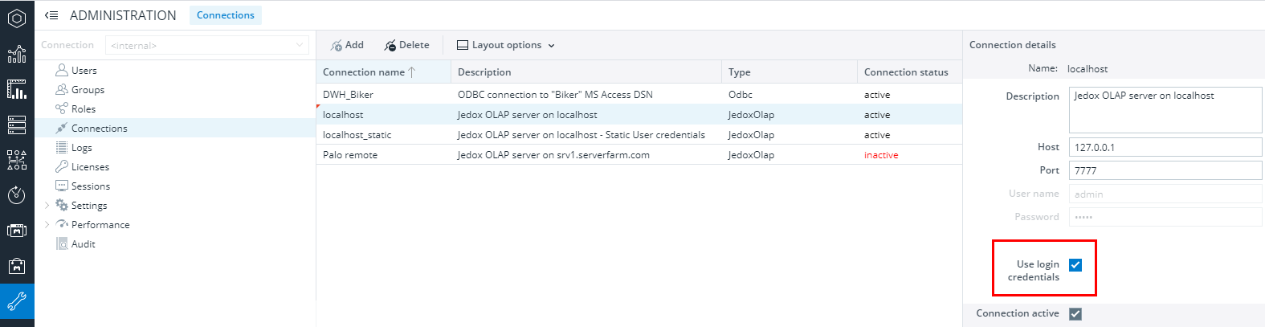Screen dimensions: 1265x327
Task: Open the server database icon in sidebar
Action: pos(17,125)
